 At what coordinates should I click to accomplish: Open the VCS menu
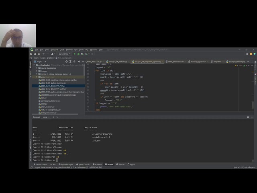87,49
